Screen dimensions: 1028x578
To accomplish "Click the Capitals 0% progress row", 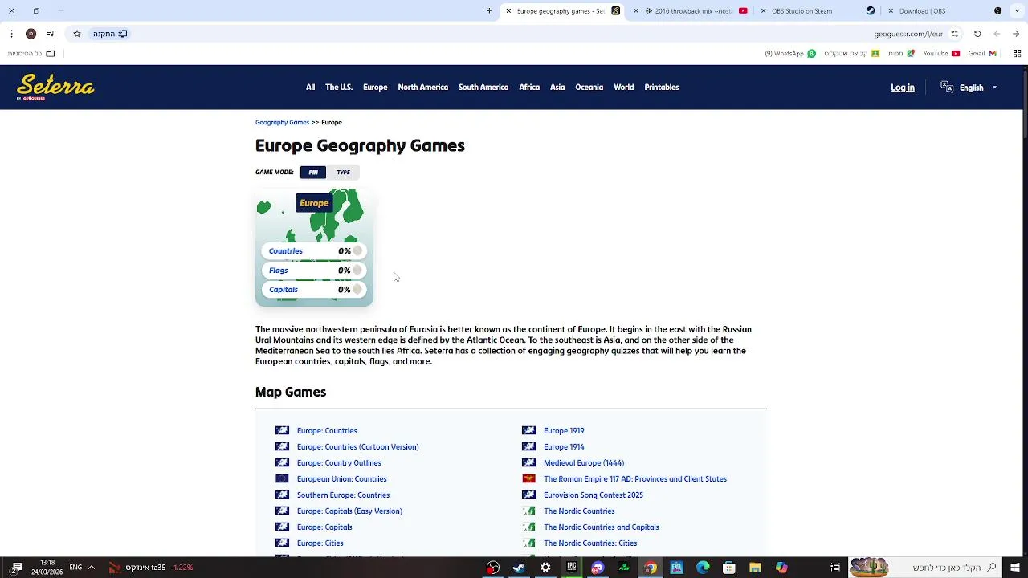I will click(x=314, y=290).
